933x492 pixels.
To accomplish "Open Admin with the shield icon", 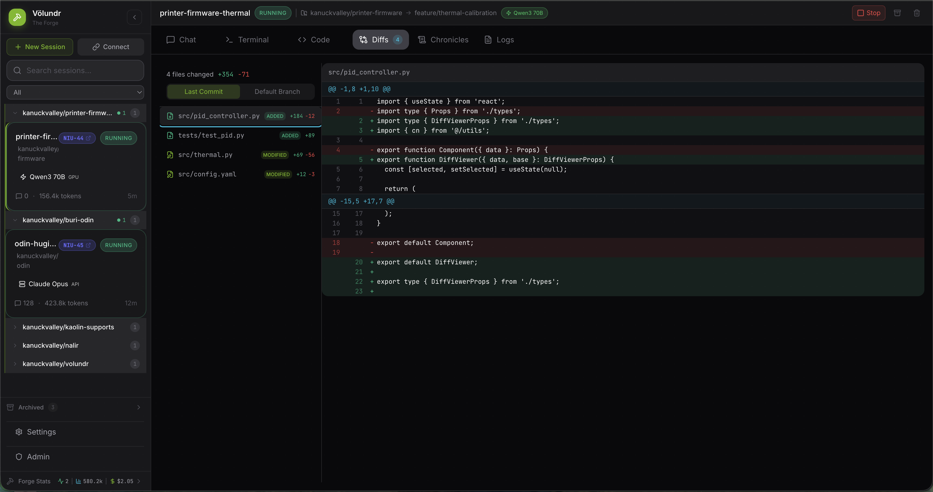I will (19, 457).
